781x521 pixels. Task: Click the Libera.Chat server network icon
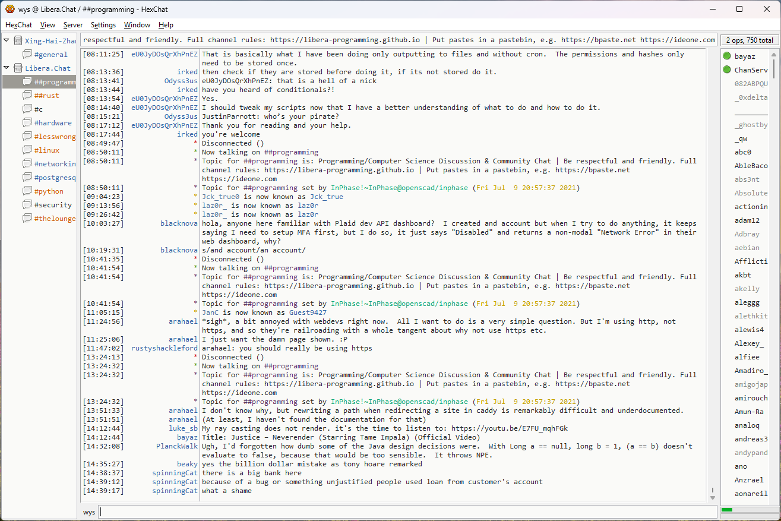point(18,68)
